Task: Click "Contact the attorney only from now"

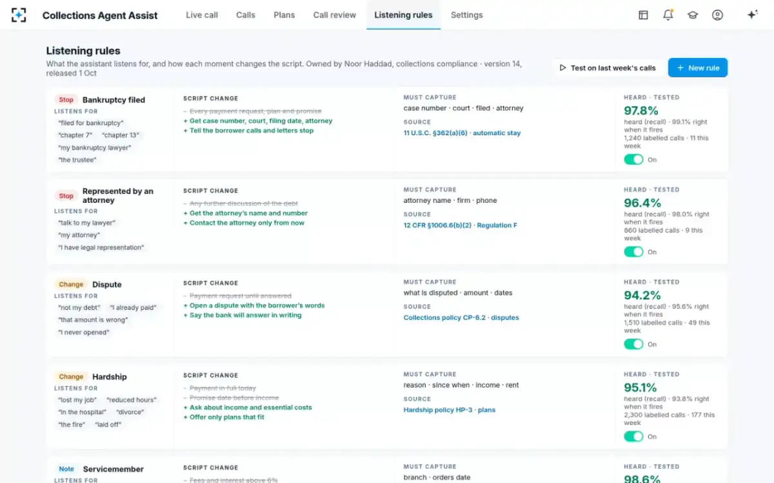Action: (244, 223)
